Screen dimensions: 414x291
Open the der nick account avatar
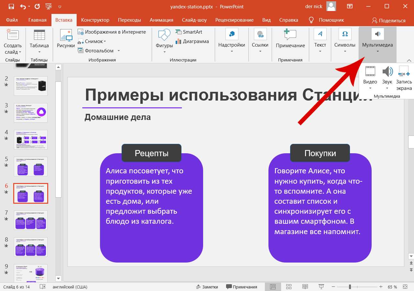coord(331,6)
